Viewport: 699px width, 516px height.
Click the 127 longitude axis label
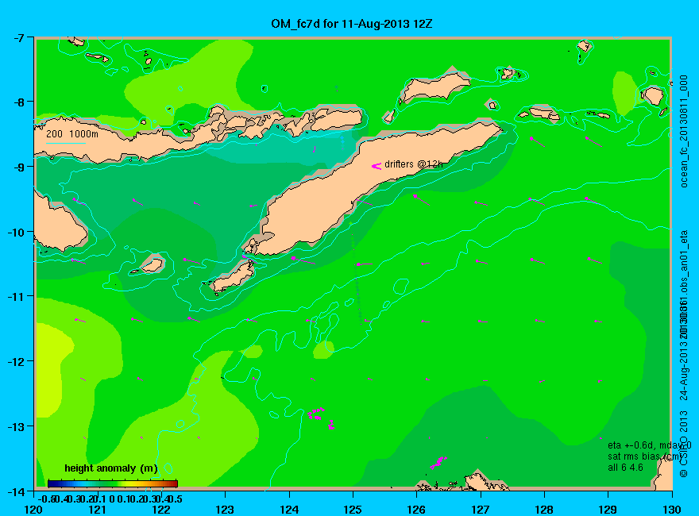(481, 510)
